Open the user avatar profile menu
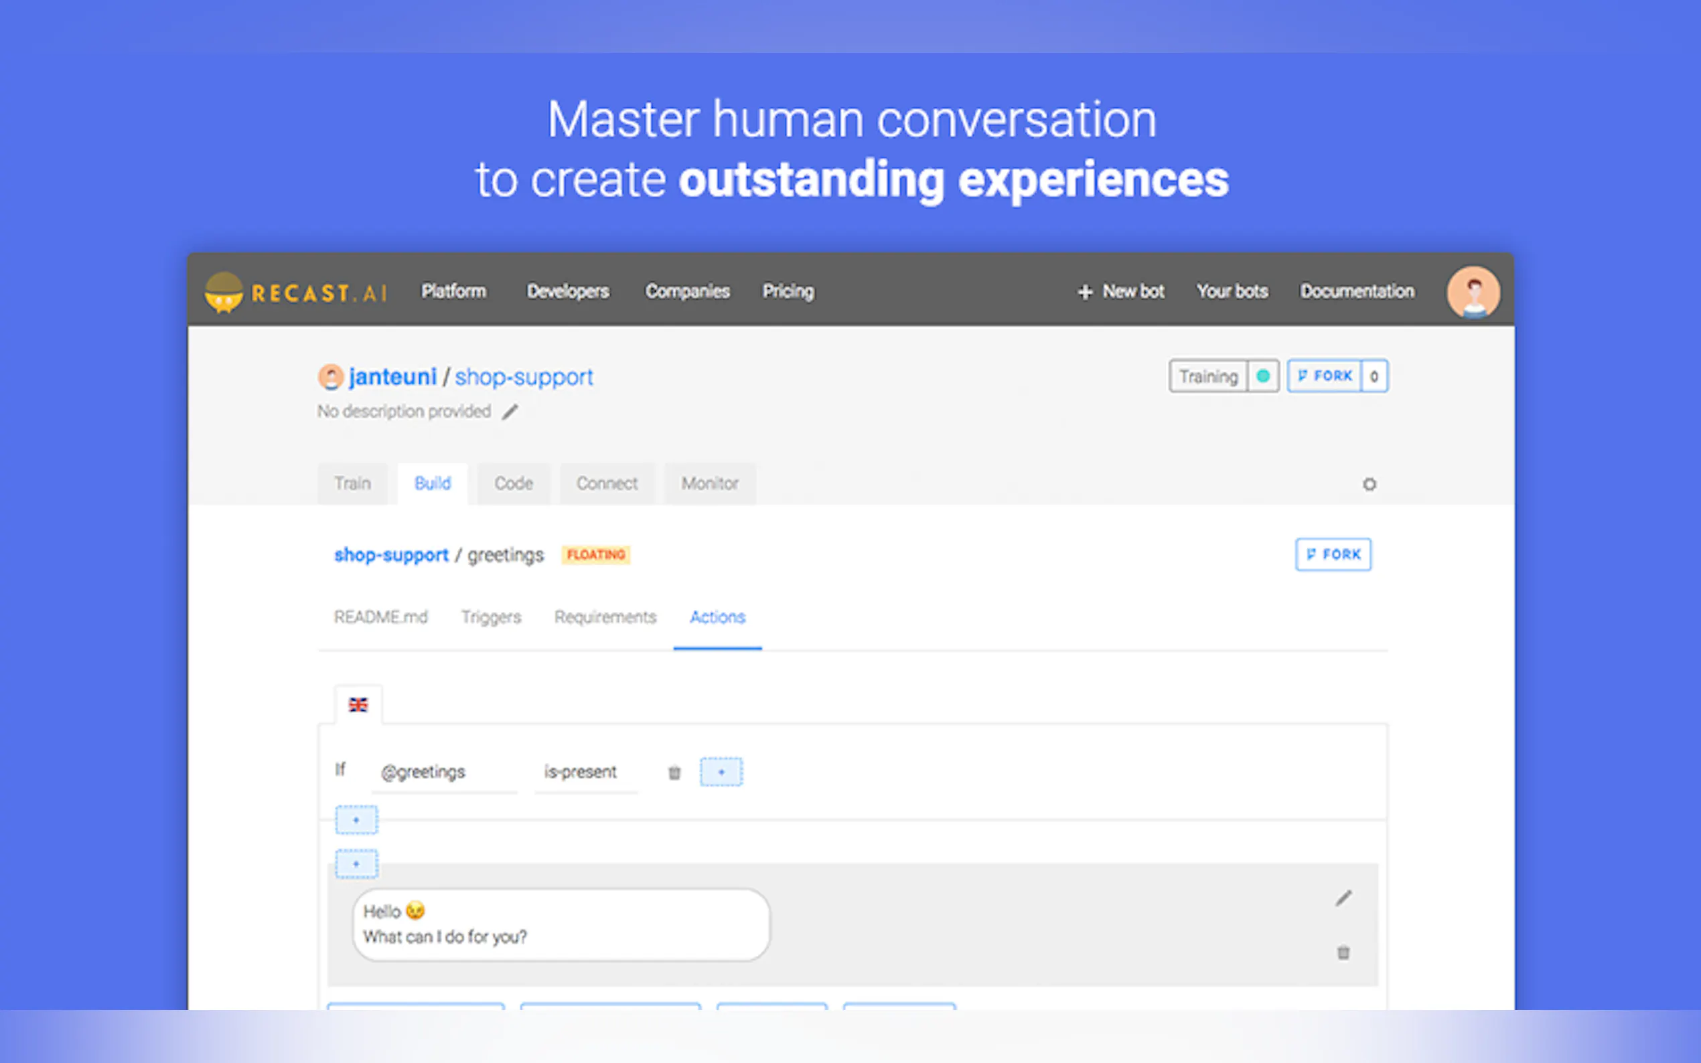This screenshot has width=1701, height=1063. 1473,292
